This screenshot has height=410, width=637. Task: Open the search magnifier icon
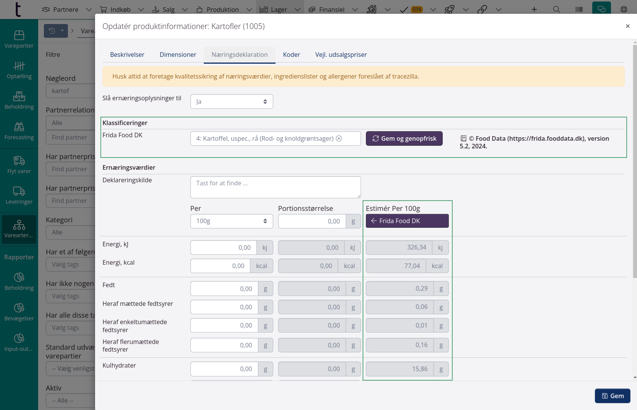(556, 10)
